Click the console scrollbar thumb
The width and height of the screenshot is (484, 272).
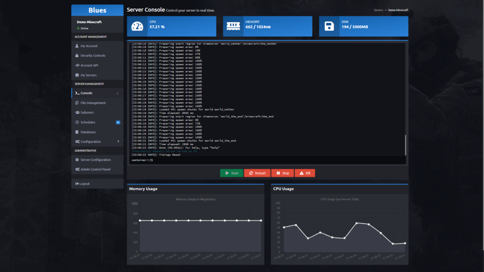coord(405,145)
